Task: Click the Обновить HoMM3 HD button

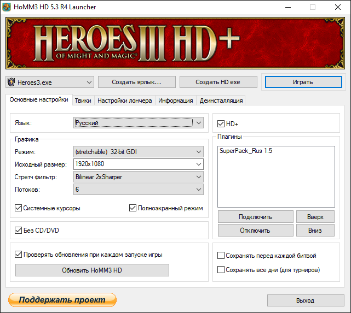Action: coord(92,270)
